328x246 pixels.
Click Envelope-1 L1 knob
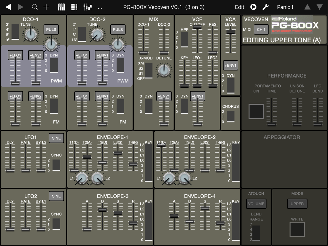tap(82, 178)
